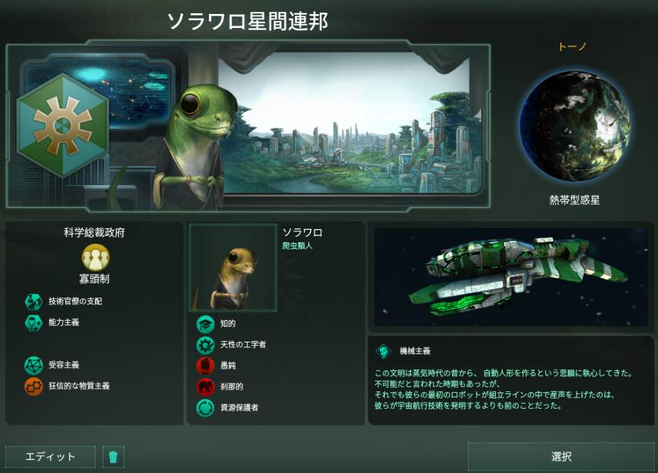Click the 天性の工学者 trait gear icon
658x473 pixels.
point(205,345)
